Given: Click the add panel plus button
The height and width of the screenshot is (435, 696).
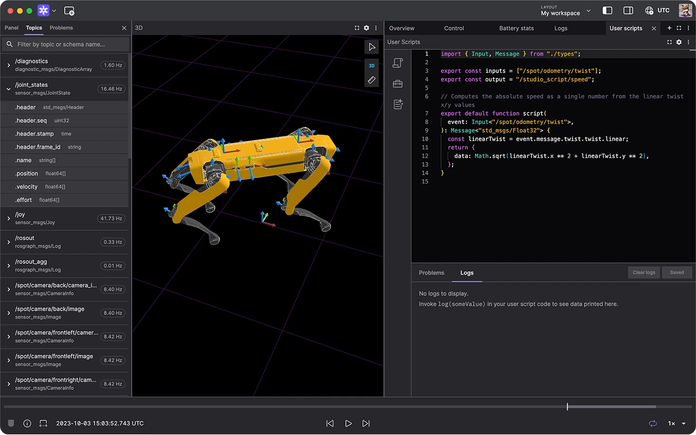Looking at the screenshot, I should 669,28.
